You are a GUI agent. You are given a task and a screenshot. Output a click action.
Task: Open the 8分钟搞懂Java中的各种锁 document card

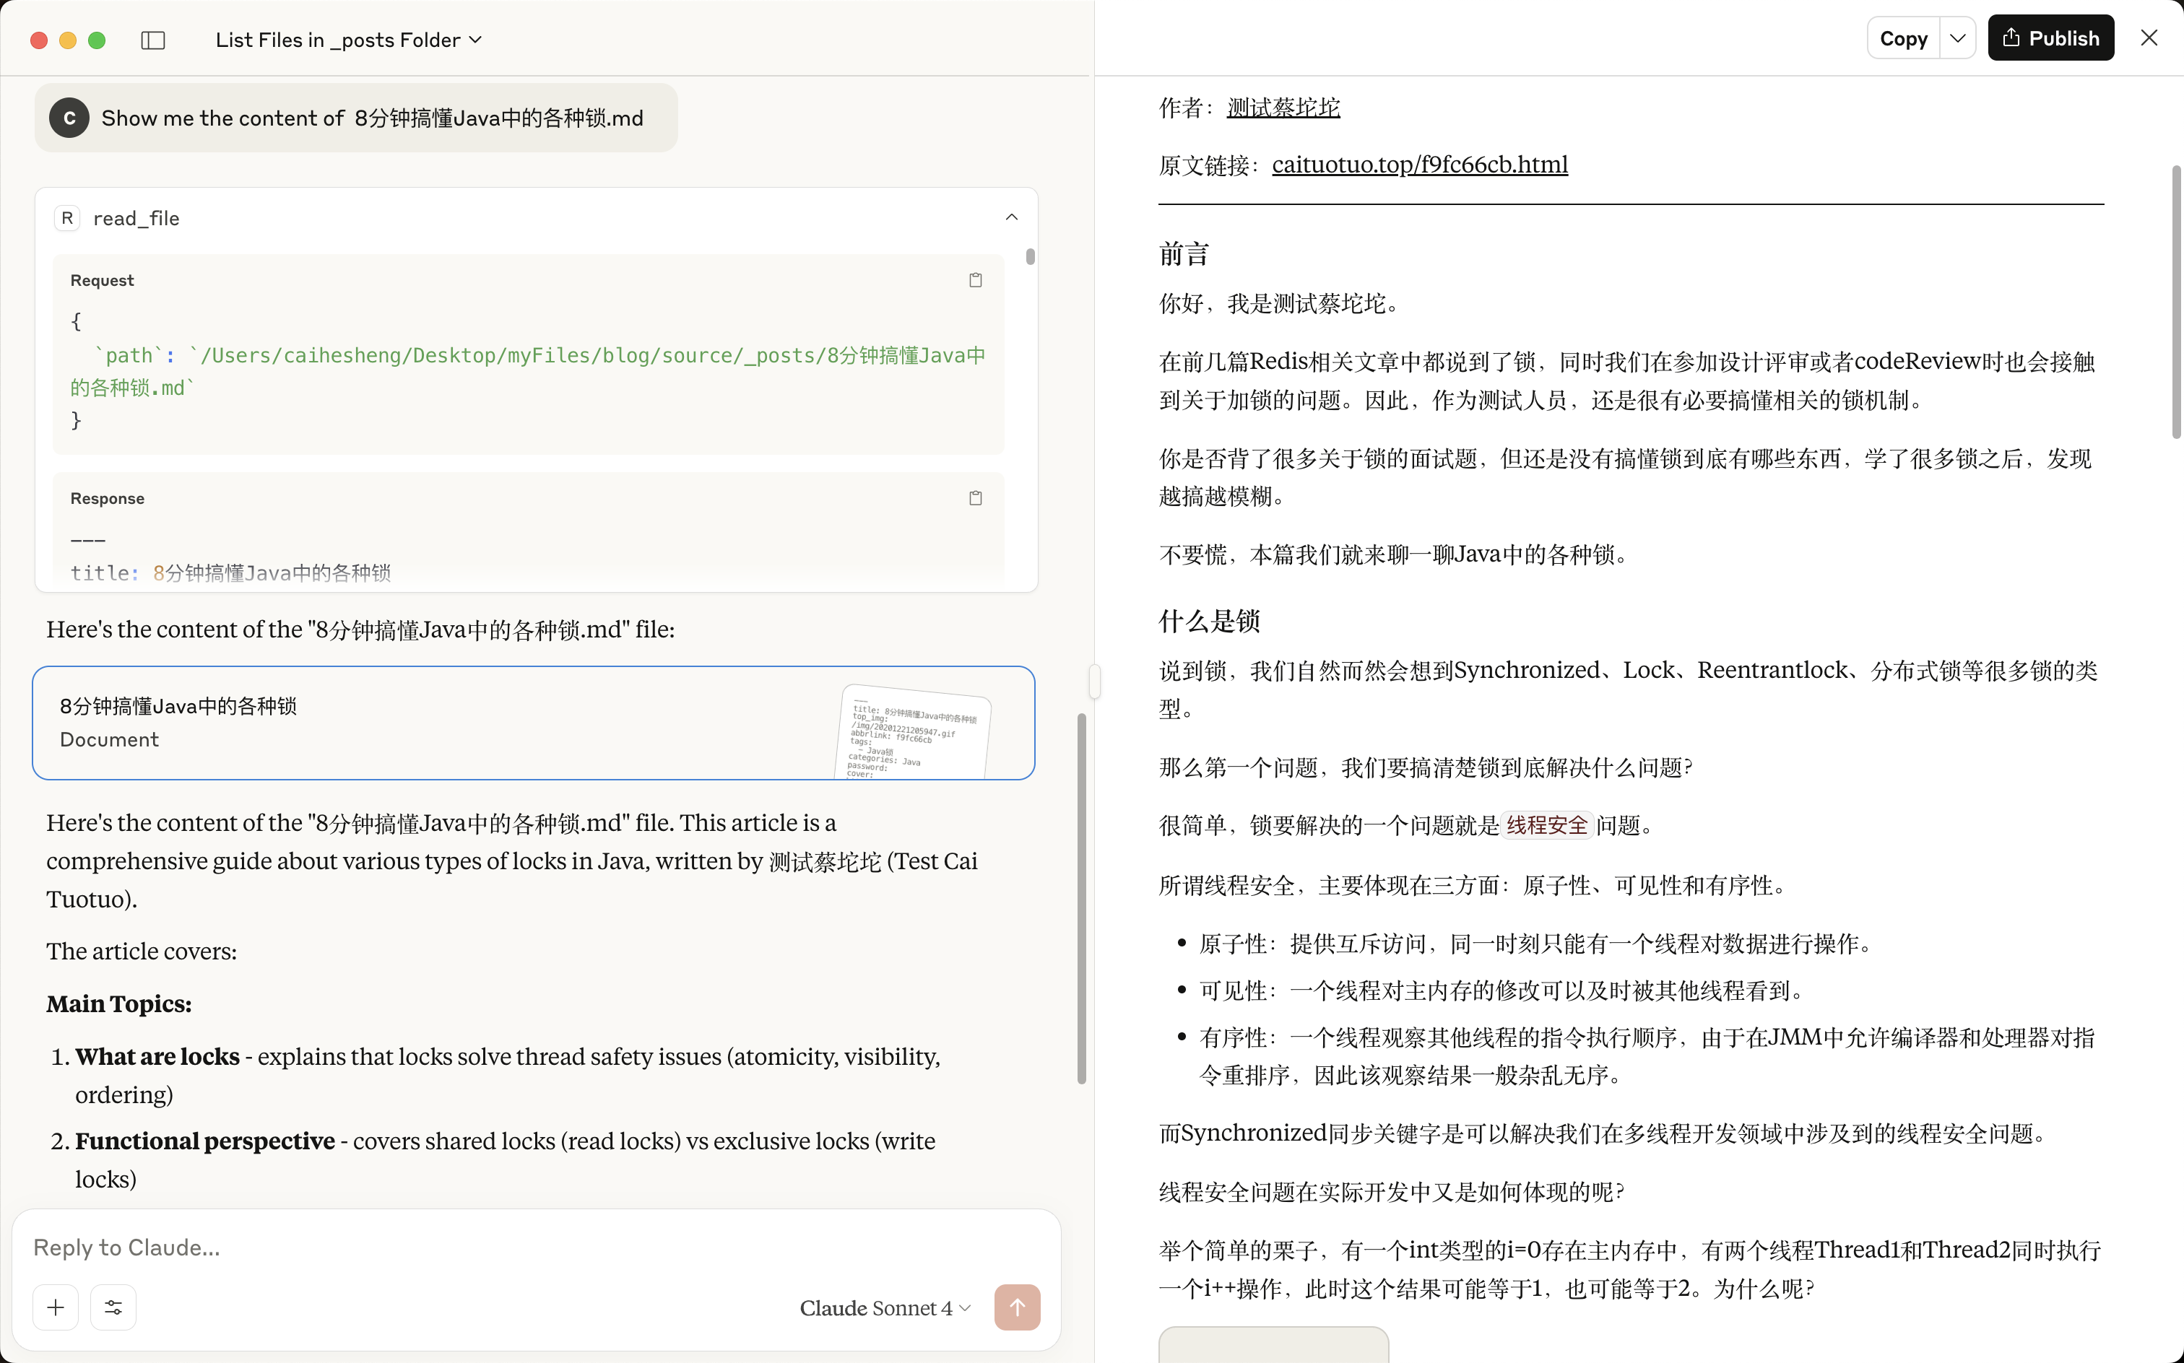(533, 723)
